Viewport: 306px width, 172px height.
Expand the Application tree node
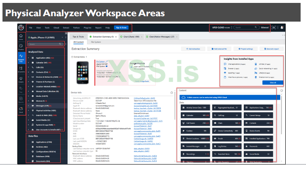(x=29, y=58)
